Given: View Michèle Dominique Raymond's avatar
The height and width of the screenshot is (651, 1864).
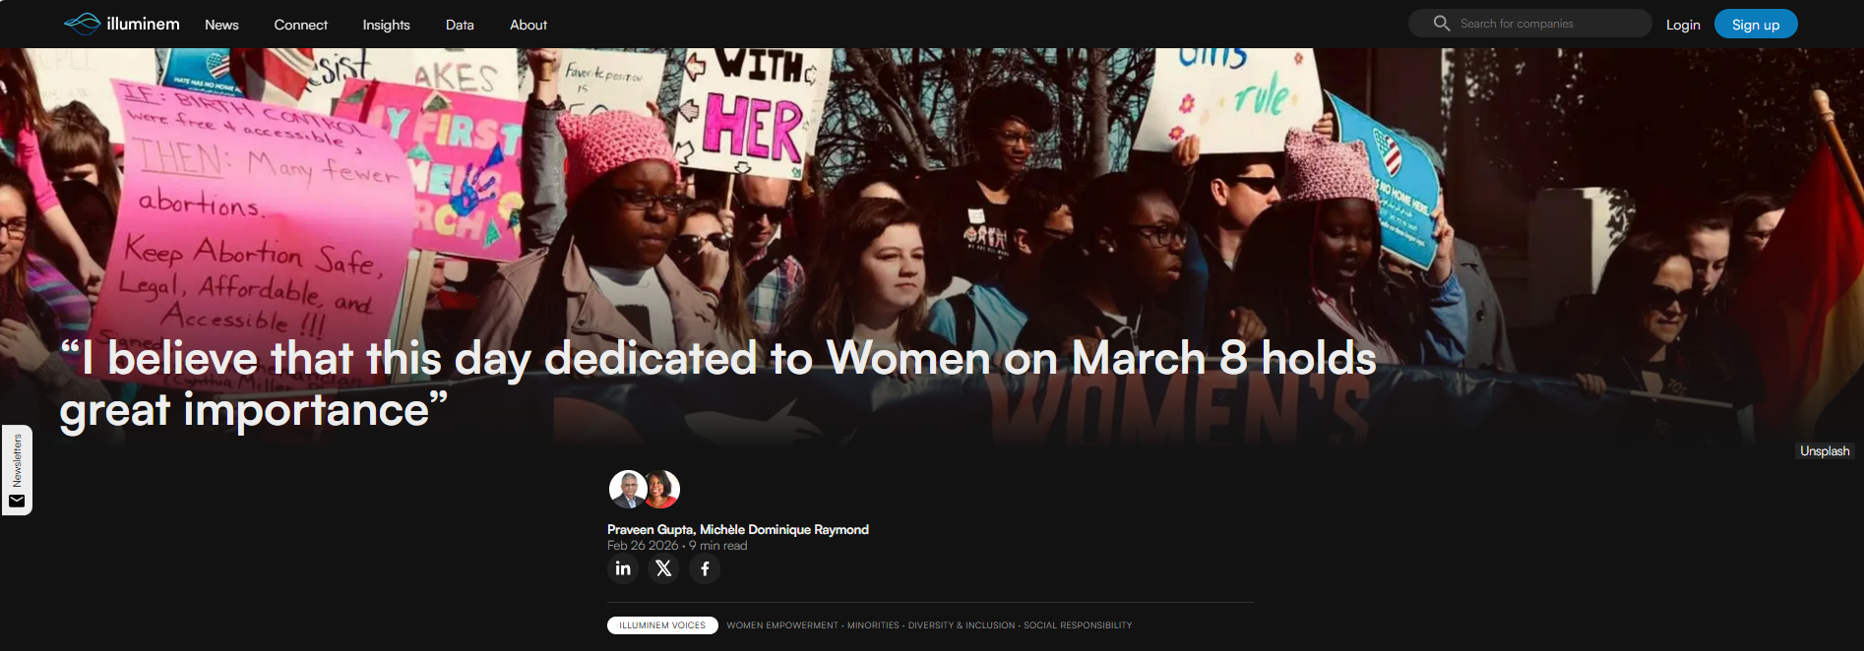Looking at the screenshot, I should [662, 489].
